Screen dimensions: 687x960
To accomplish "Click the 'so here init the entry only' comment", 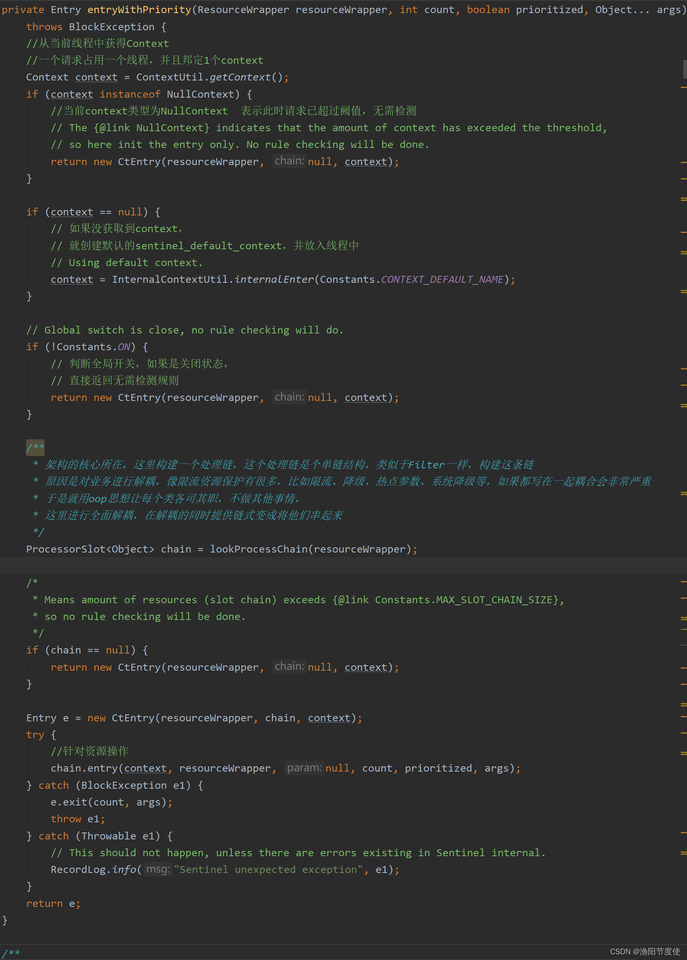I will (x=240, y=145).
